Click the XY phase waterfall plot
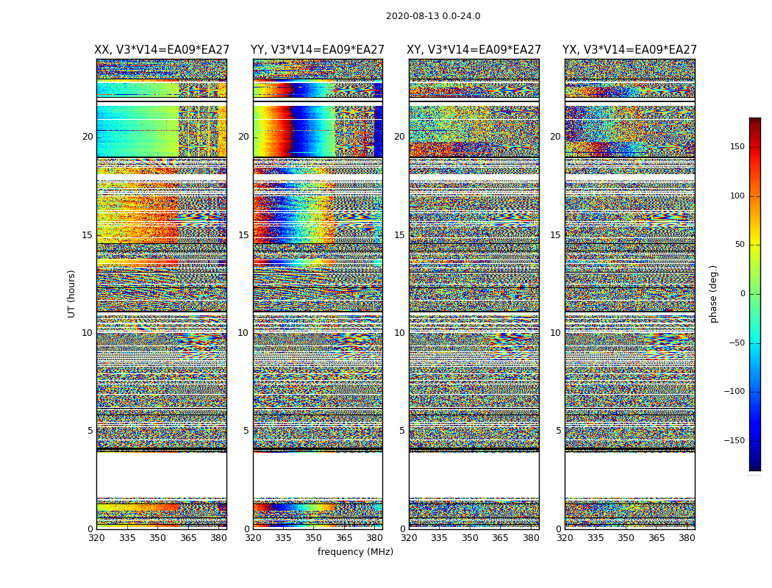The width and height of the screenshot is (772, 588). [x=473, y=294]
